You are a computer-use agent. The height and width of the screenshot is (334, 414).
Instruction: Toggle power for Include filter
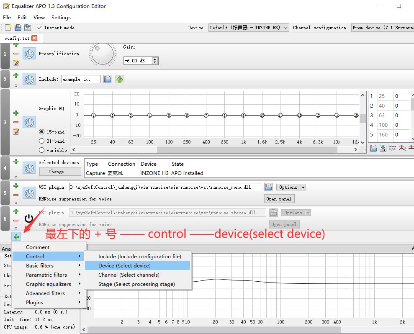(29, 79)
